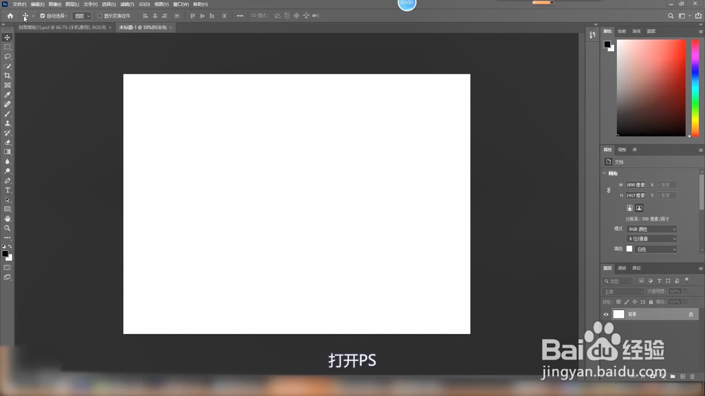Screen dimensions: 705x396
Task: Toggle lock image pixels brush icon
Action: point(627,302)
